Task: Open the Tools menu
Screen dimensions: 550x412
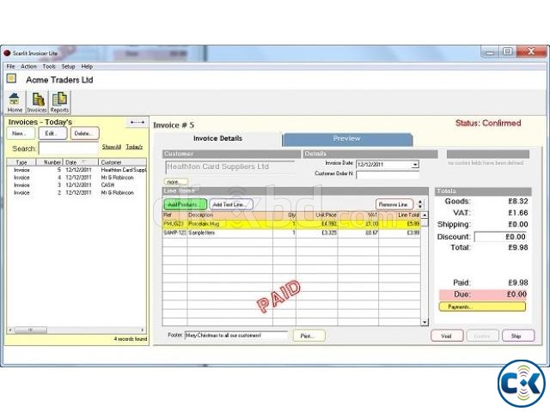Action: click(x=49, y=66)
